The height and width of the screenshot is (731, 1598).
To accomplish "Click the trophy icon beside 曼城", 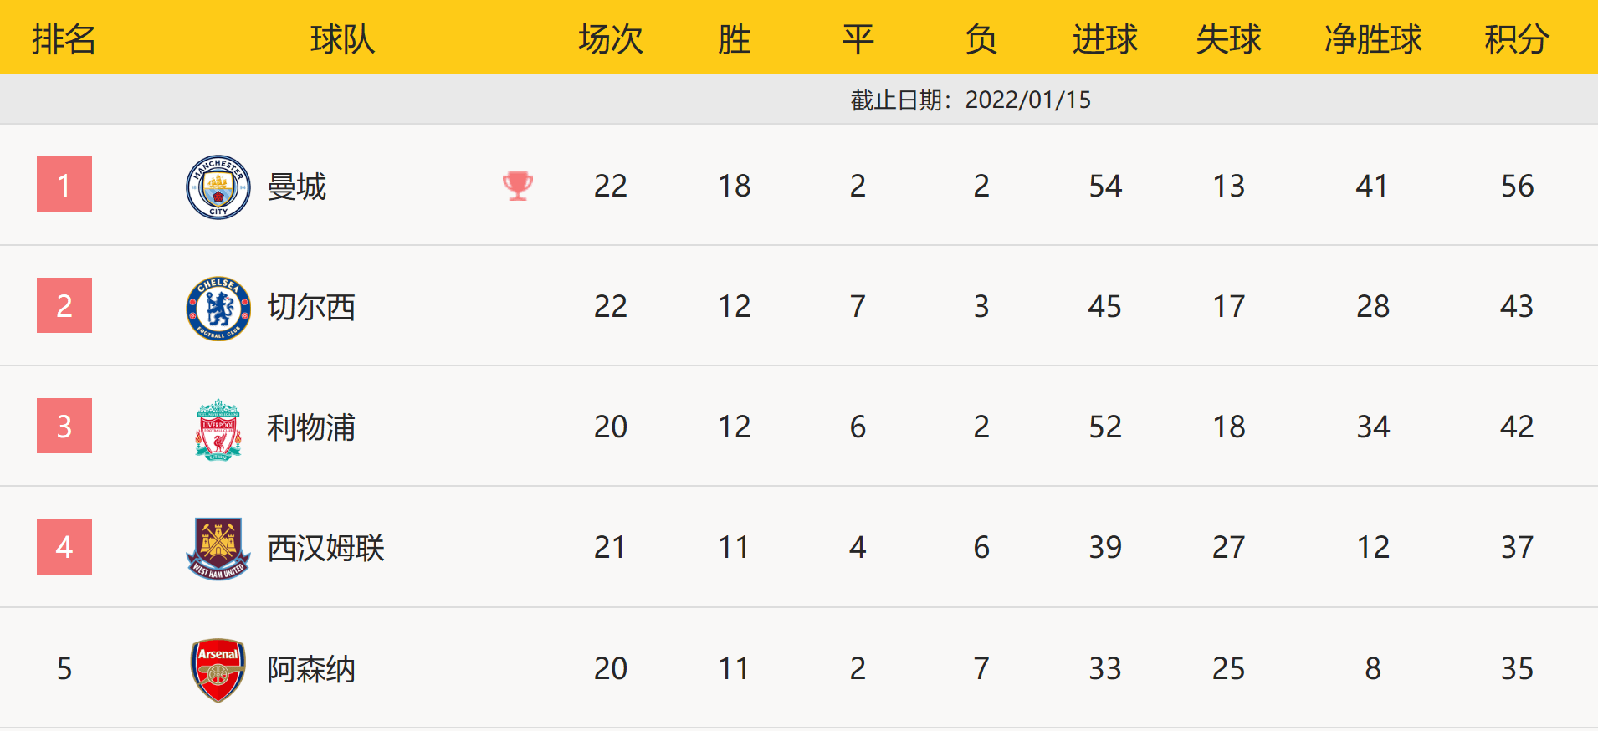I will (x=518, y=186).
